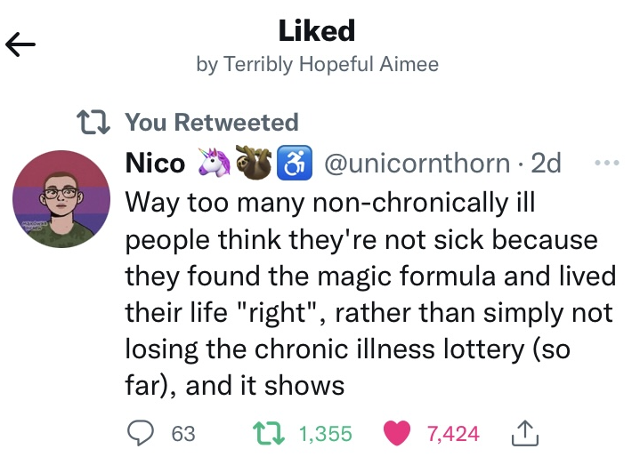Click the You Retweeted label
Screen dimensions: 640x465
tap(212, 122)
